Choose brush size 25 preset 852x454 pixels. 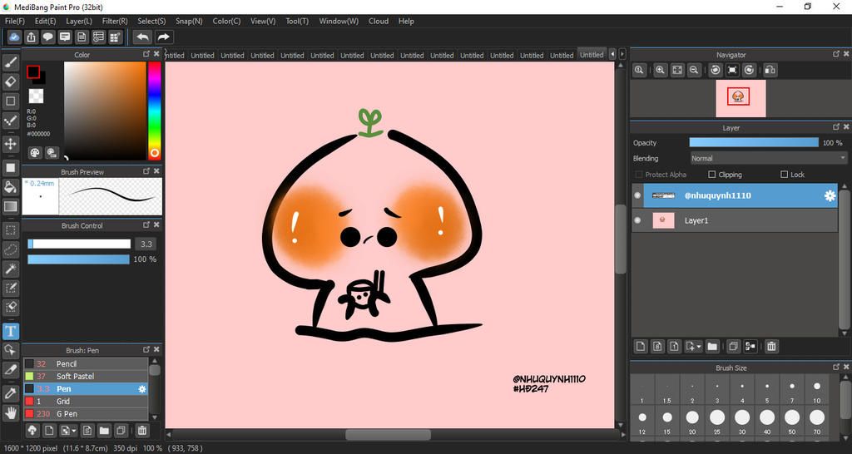click(x=717, y=422)
